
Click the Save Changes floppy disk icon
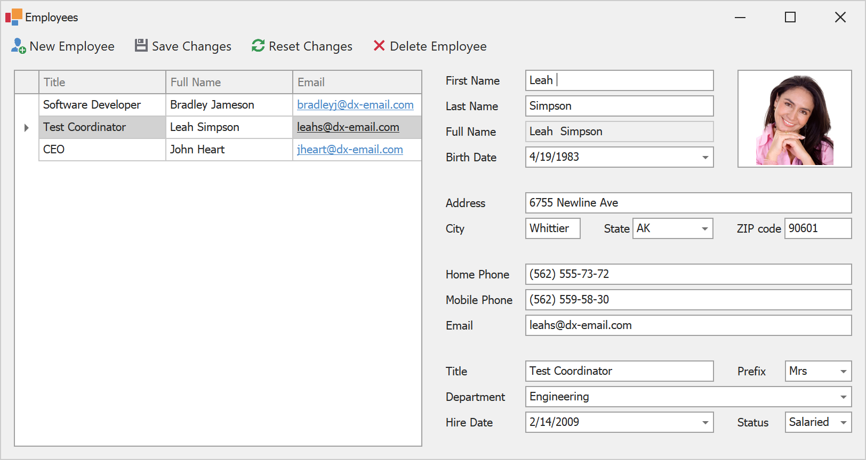[141, 46]
